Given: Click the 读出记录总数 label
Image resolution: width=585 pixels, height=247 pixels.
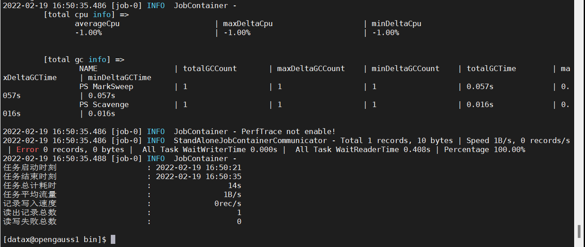Looking at the screenshot, I should pos(30,212).
